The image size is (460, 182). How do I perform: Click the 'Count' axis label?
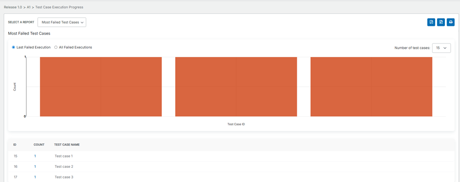15,87
